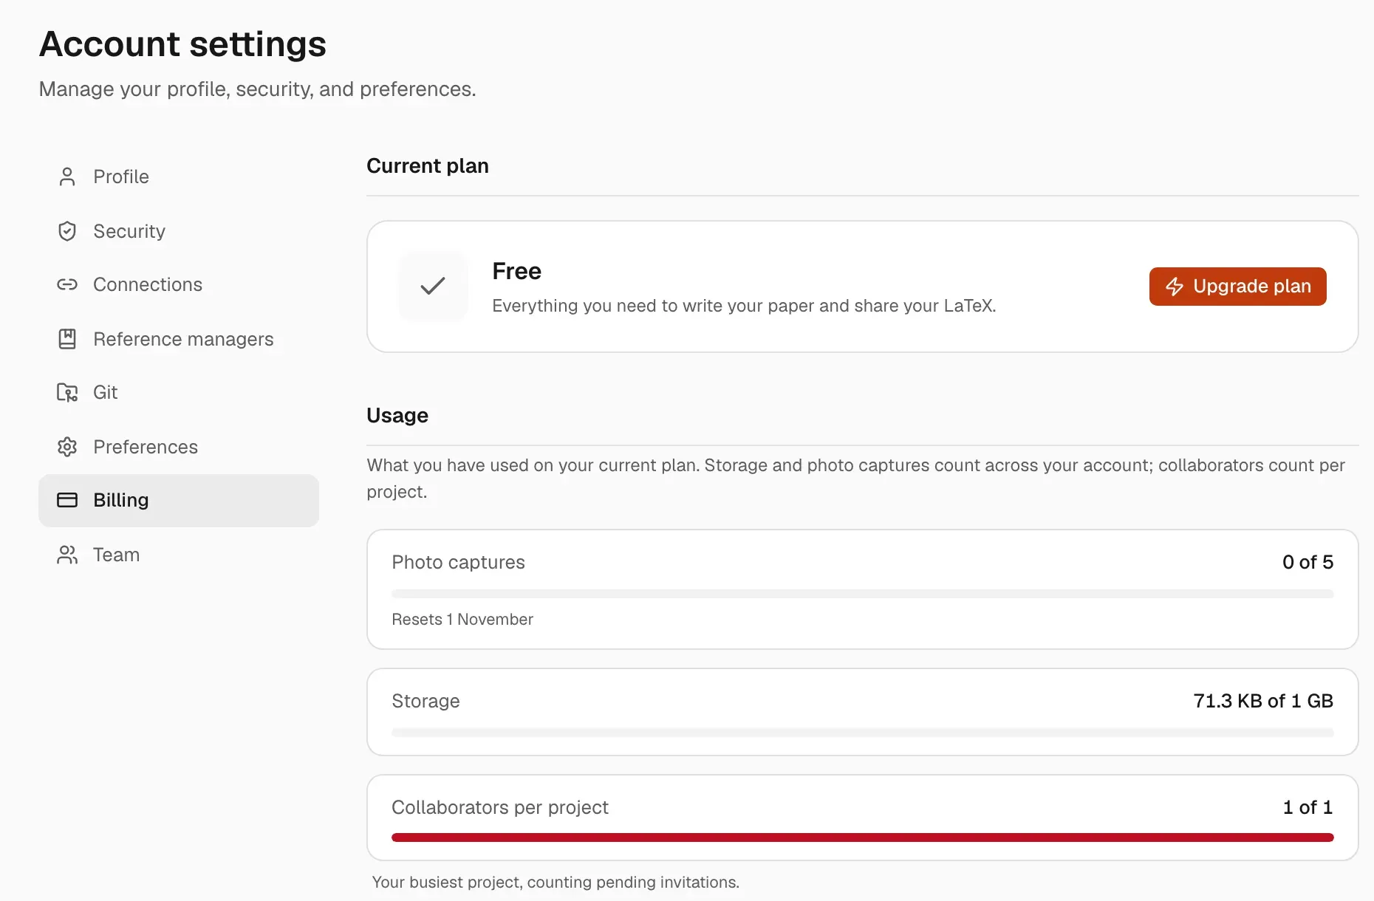Click the Team people icon

pos(67,555)
